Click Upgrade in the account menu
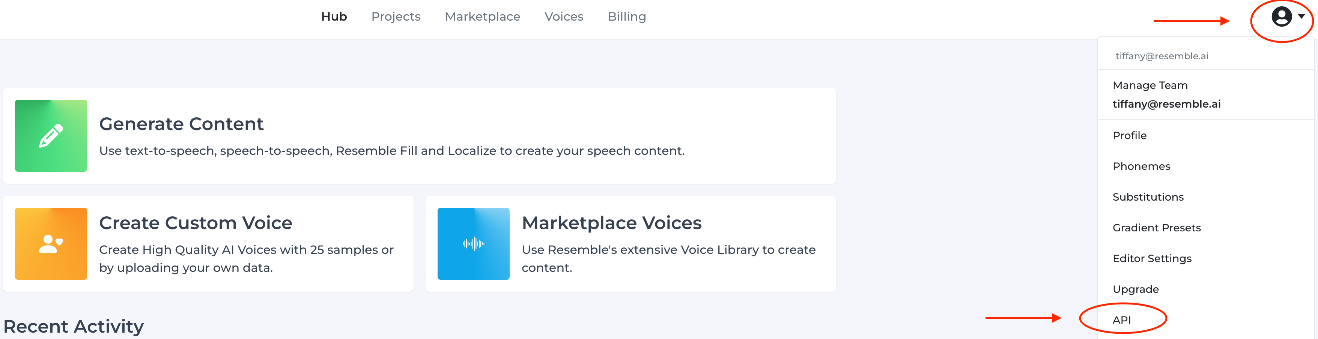The image size is (1318, 339). point(1135,289)
